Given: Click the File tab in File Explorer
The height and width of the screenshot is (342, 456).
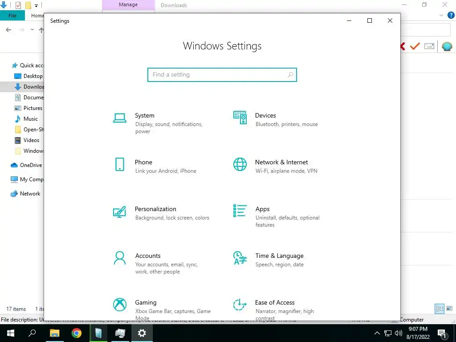Looking at the screenshot, I should point(12,16).
